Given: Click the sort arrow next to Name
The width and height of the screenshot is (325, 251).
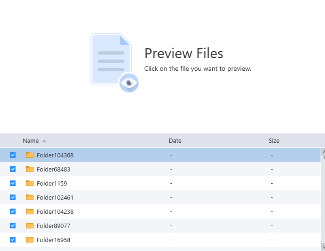Looking at the screenshot, I should (44, 141).
